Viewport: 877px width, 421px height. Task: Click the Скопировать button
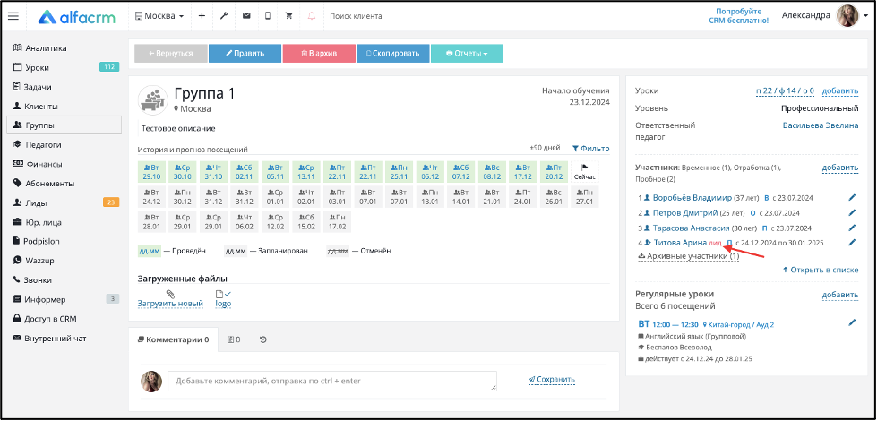pyautogui.click(x=392, y=53)
